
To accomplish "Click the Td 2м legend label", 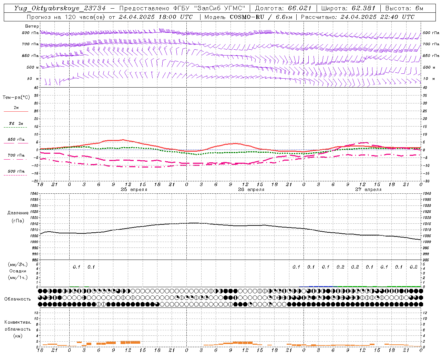I will pyautogui.click(x=16, y=123).
